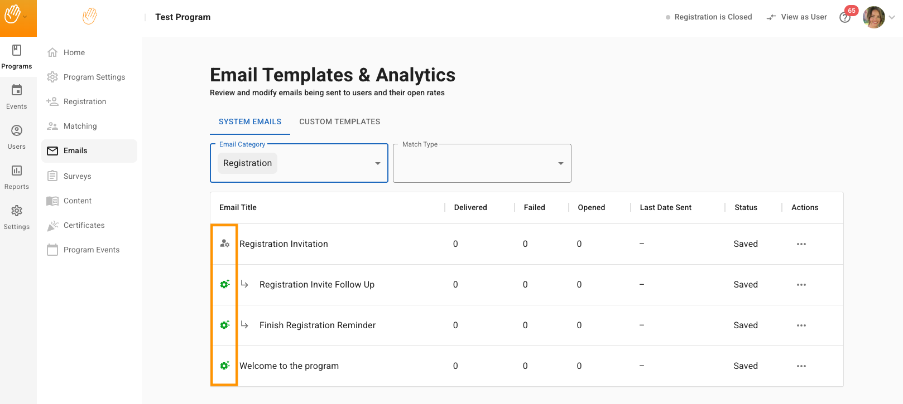This screenshot has height=404, width=903.
Task: Expand the Email Category dropdown
Action: click(x=377, y=163)
